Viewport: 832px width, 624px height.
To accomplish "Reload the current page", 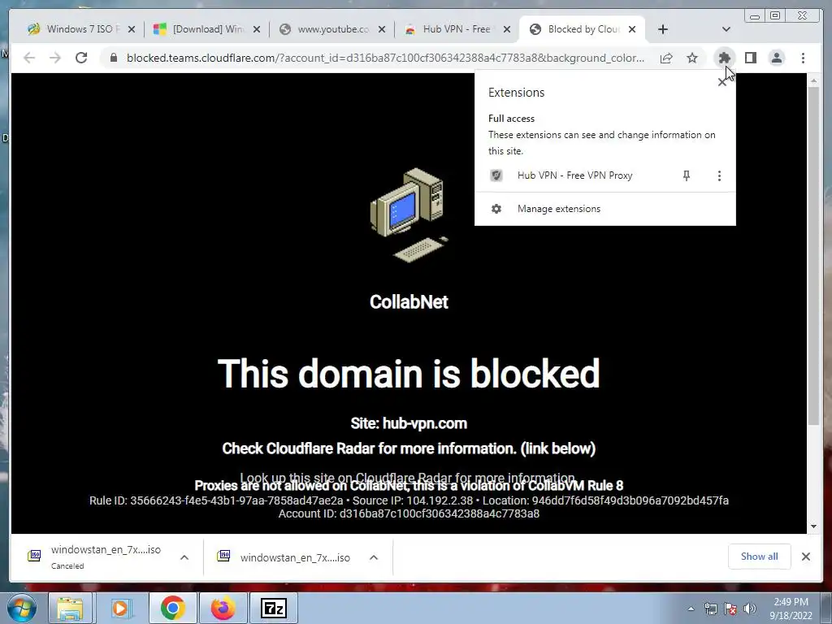I will click(81, 58).
